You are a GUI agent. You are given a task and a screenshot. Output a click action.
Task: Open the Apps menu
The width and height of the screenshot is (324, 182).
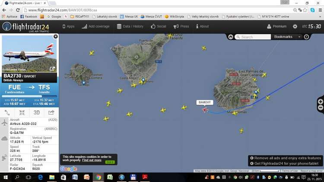68,26
